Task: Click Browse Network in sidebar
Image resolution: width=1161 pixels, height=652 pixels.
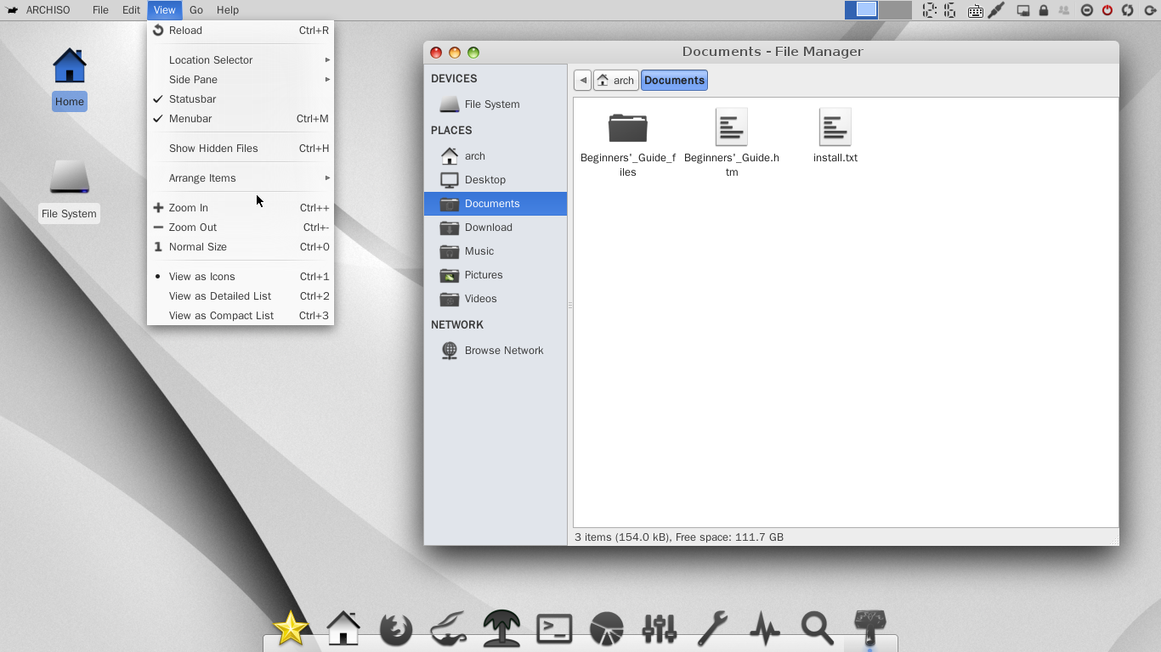Action: click(496, 351)
